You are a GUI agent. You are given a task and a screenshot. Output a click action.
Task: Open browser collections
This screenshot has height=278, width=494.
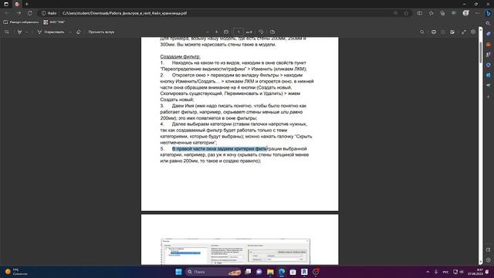pyautogui.click(x=442, y=13)
